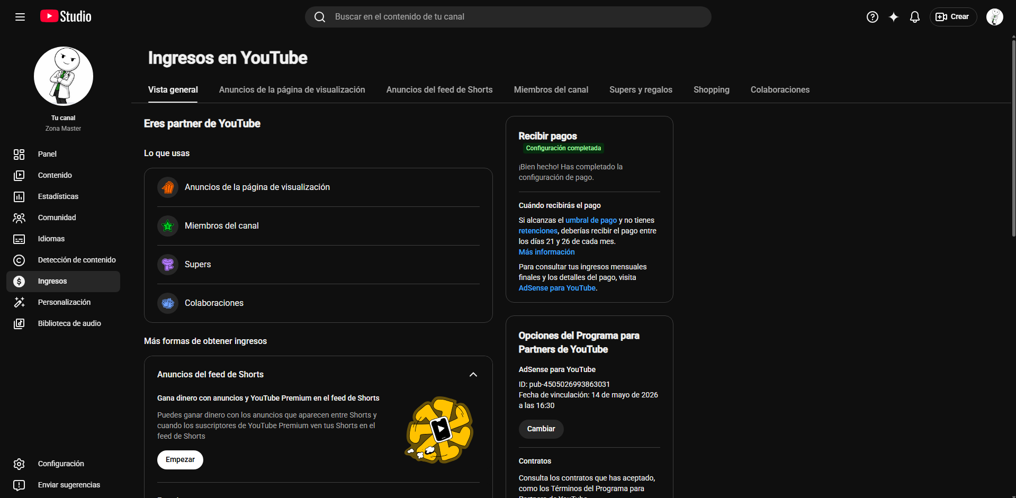Viewport: 1016px width, 498px height.
Task: Open the Colaboraciones list row
Action: coord(318,303)
